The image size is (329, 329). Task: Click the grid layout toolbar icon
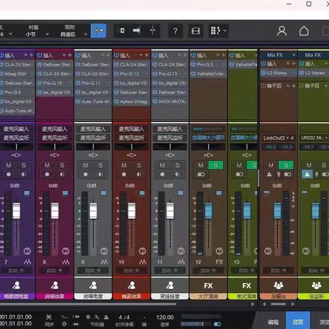[215, 31]
